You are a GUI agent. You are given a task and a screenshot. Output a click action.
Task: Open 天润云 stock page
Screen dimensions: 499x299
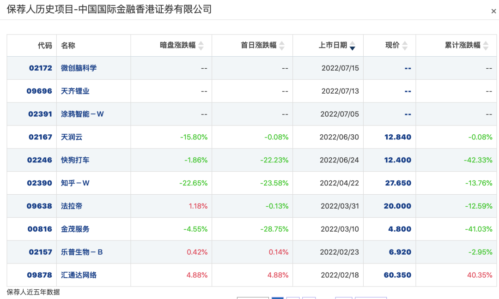pos(72,137)
